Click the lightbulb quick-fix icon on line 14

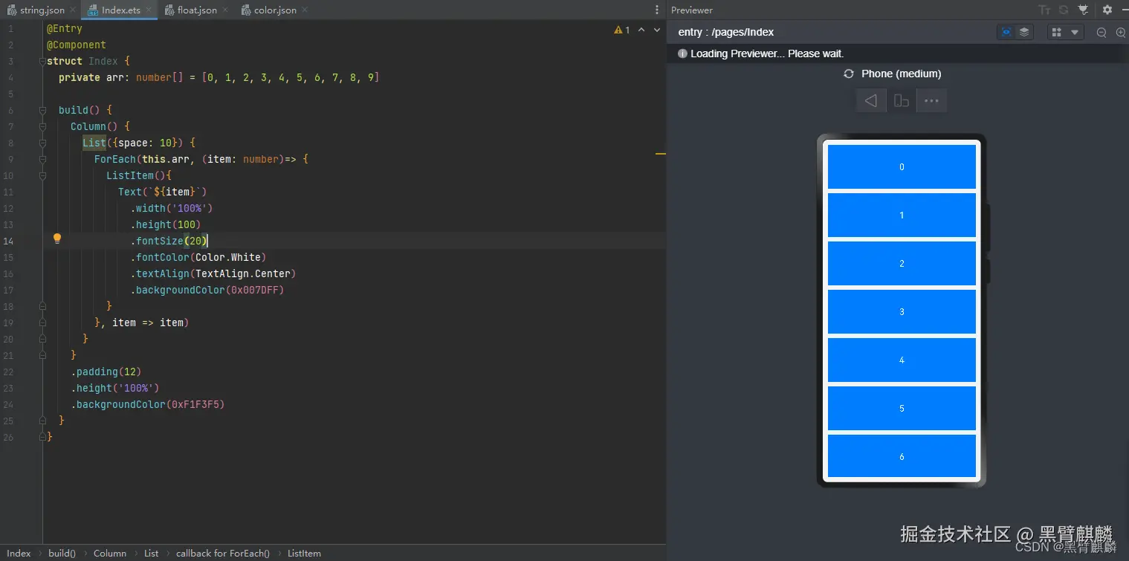click(x=56, y=239)
